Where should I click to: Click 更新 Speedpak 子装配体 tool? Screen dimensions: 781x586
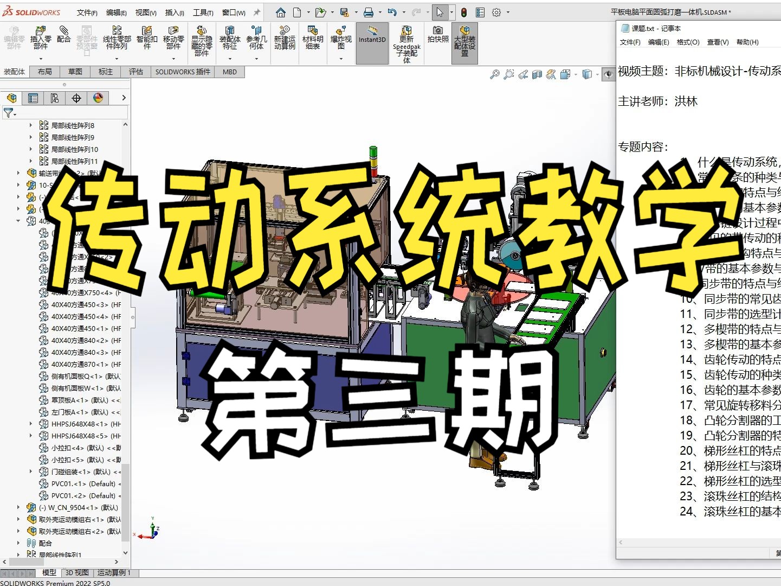click(x=406, y=44)
